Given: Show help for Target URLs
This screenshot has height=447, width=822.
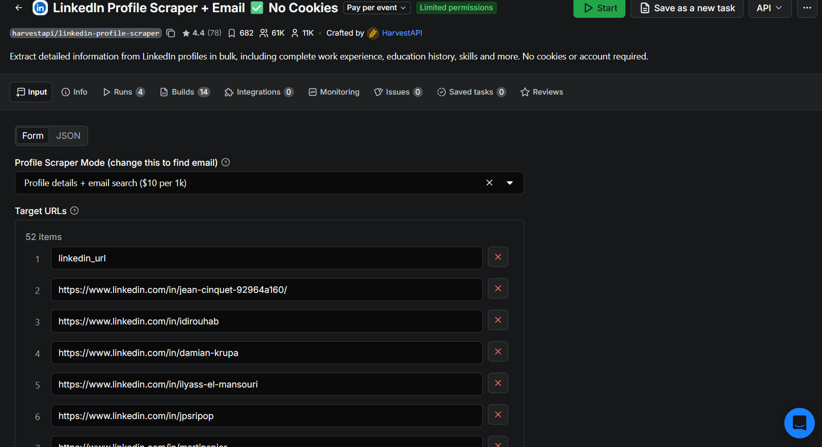Looking at the screenshot, I should point(74,211).
